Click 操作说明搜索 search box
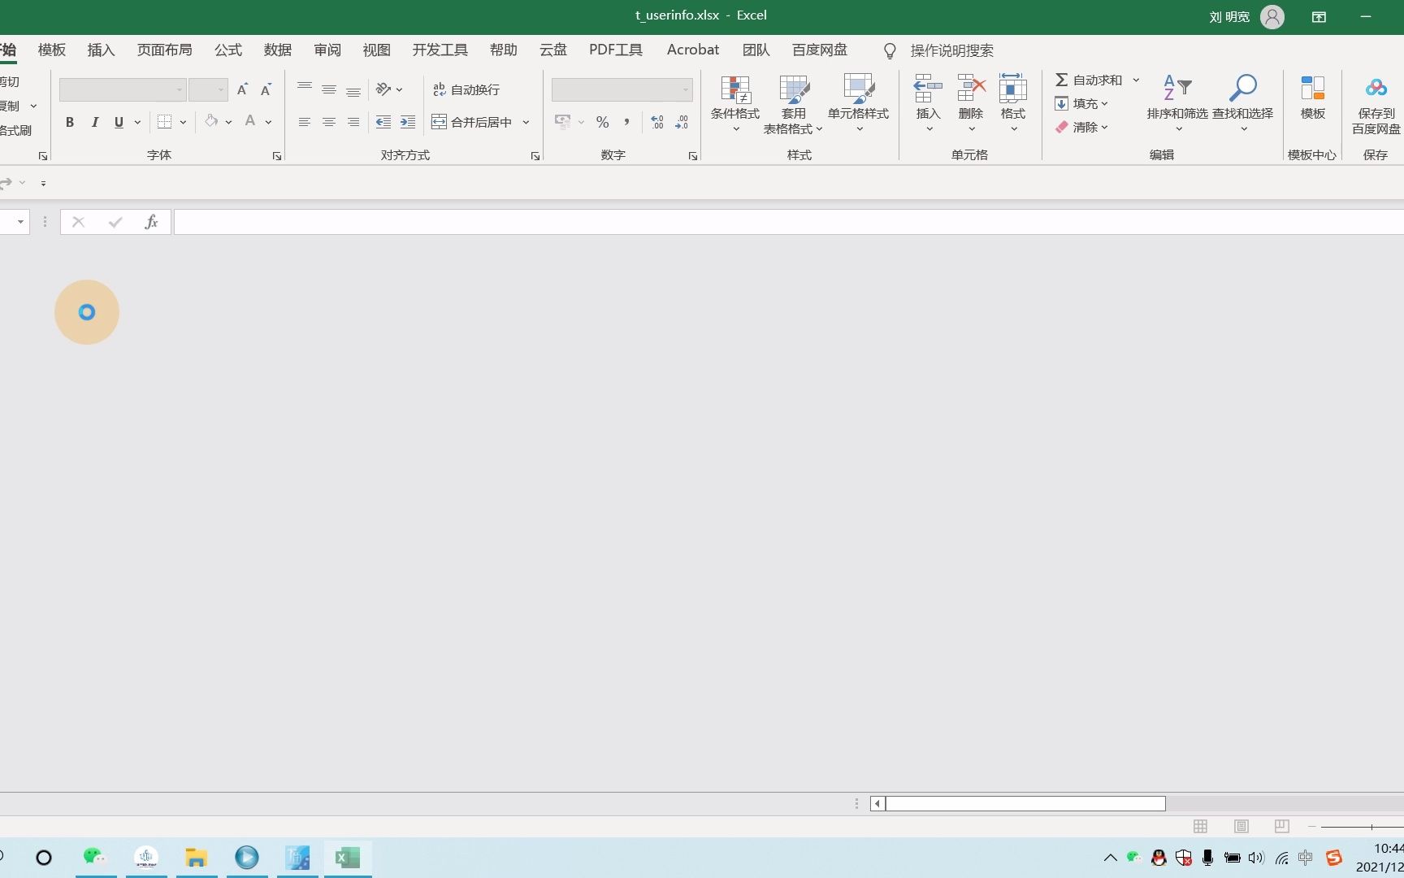 [x=951, y=50]
